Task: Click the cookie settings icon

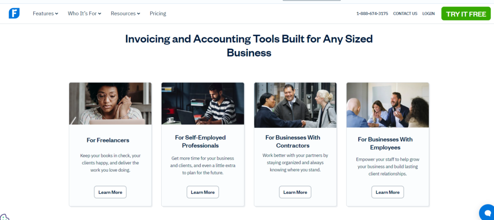Action: point(4,217)
